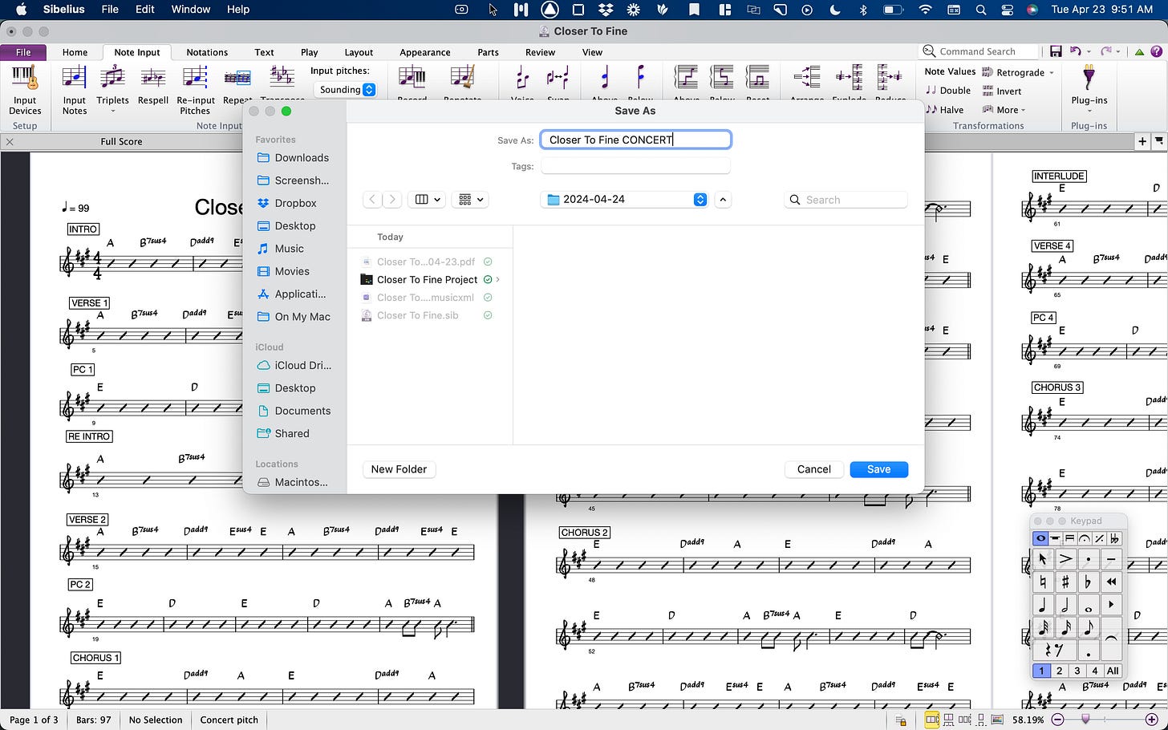Click the Explode icon in ribbon
The height and width of the screenshot is (730, 1168).
849,79
